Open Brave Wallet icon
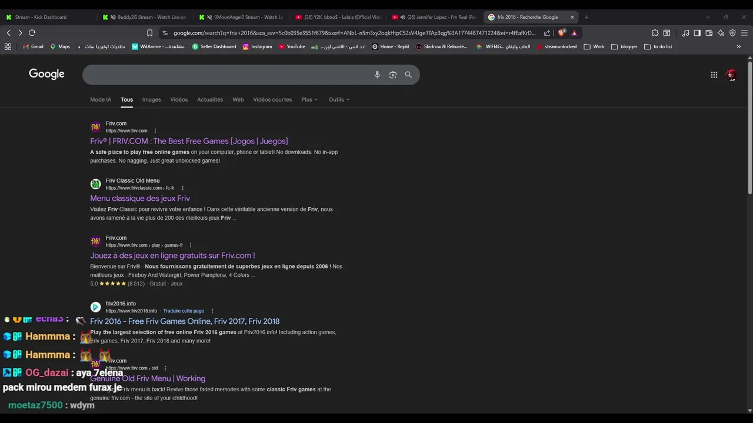This screenshot has height=423, width=753. [709, 33]
